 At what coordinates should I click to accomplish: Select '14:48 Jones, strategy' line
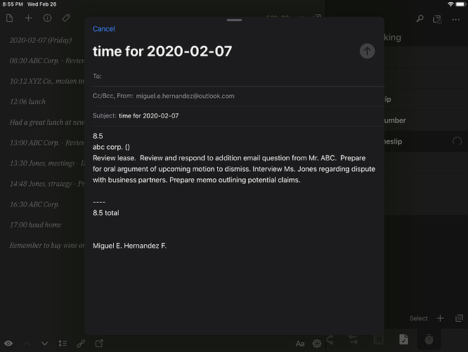pos(47,184)
